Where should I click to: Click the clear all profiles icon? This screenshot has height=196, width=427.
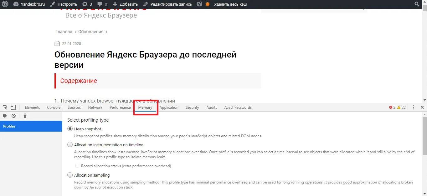point(14,116)
